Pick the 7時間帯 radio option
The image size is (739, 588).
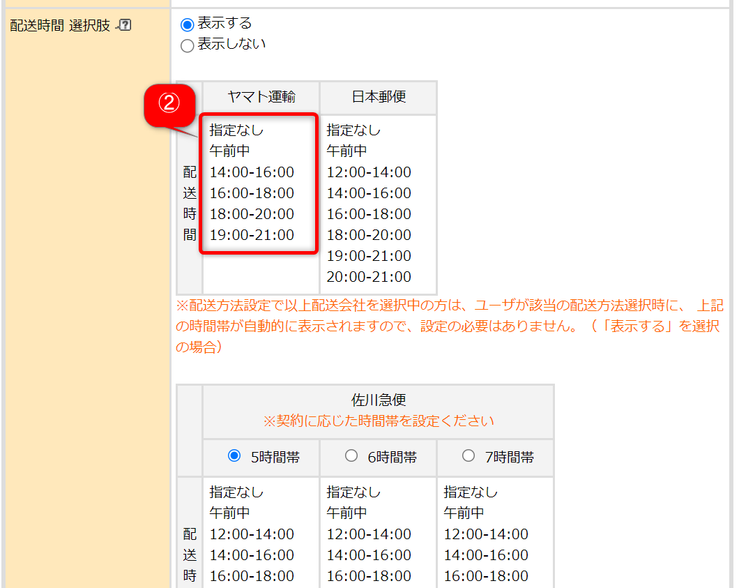click(x=468, y=456)
